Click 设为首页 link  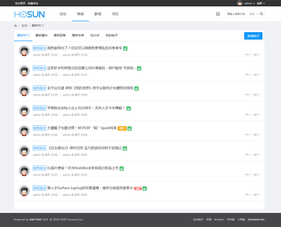pos(20,3)
